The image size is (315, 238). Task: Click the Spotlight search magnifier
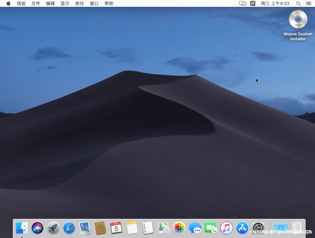point(298,3)
